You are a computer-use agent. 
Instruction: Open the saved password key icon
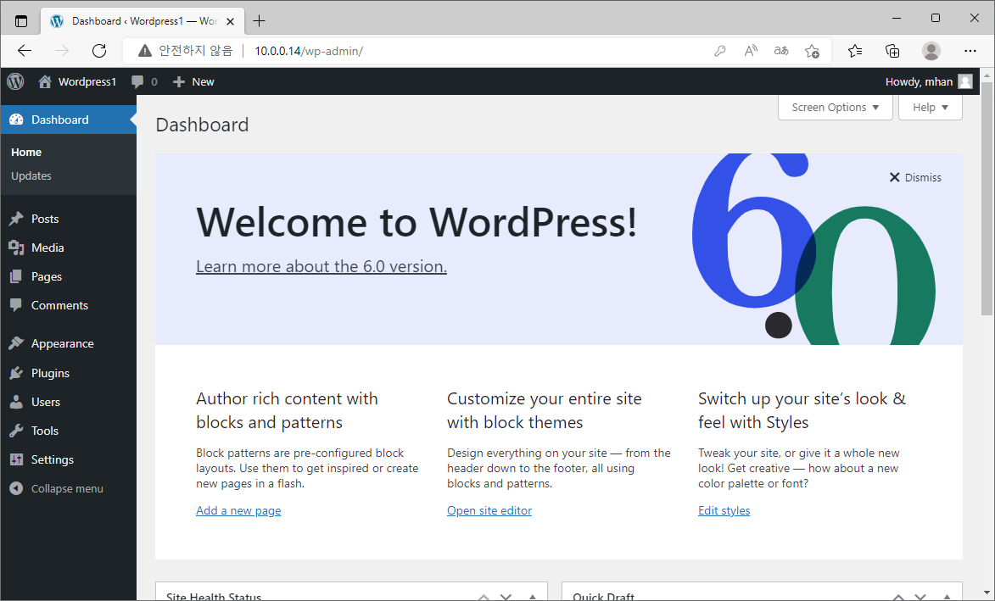pyautogui.click(x=719, y=51)
